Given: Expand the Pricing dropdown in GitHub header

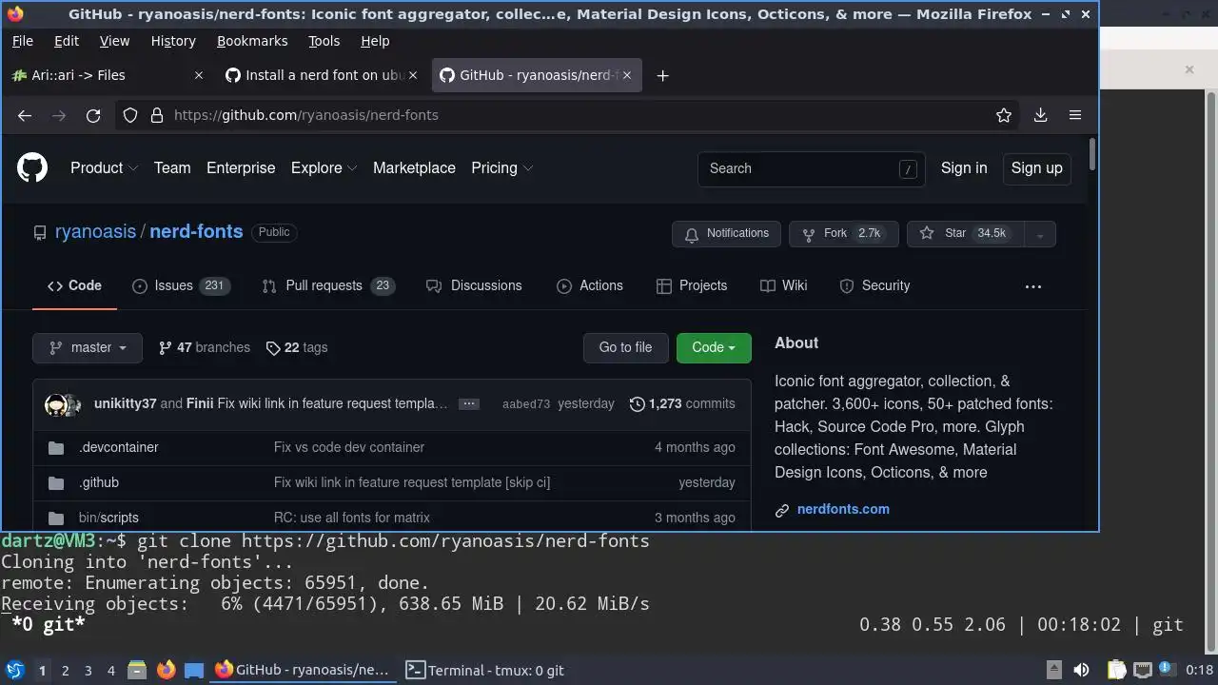Looking at the screenshot, I should point(501,168).
